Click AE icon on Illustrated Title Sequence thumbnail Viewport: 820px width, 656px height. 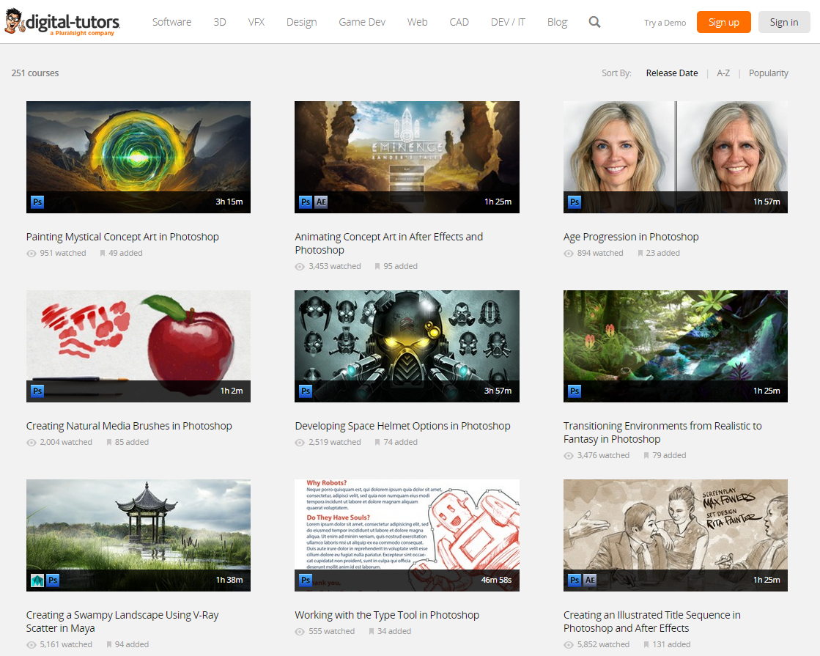click(590, 581)
